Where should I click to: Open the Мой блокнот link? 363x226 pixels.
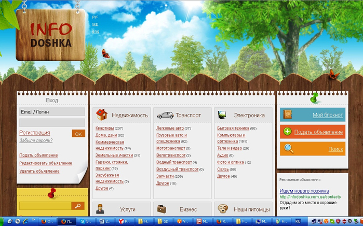[328, 115]
